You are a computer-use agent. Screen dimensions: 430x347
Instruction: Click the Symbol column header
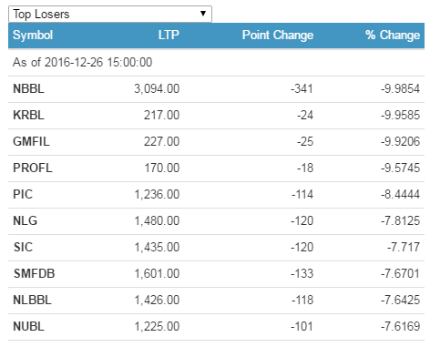(33, 36)
